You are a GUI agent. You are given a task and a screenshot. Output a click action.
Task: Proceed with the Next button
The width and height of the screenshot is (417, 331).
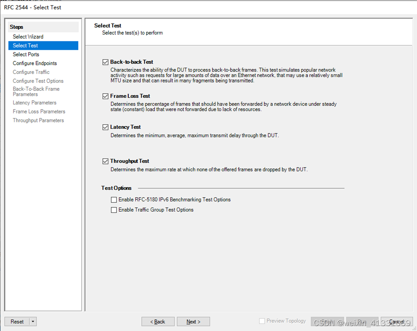click(x=193, y=321)
